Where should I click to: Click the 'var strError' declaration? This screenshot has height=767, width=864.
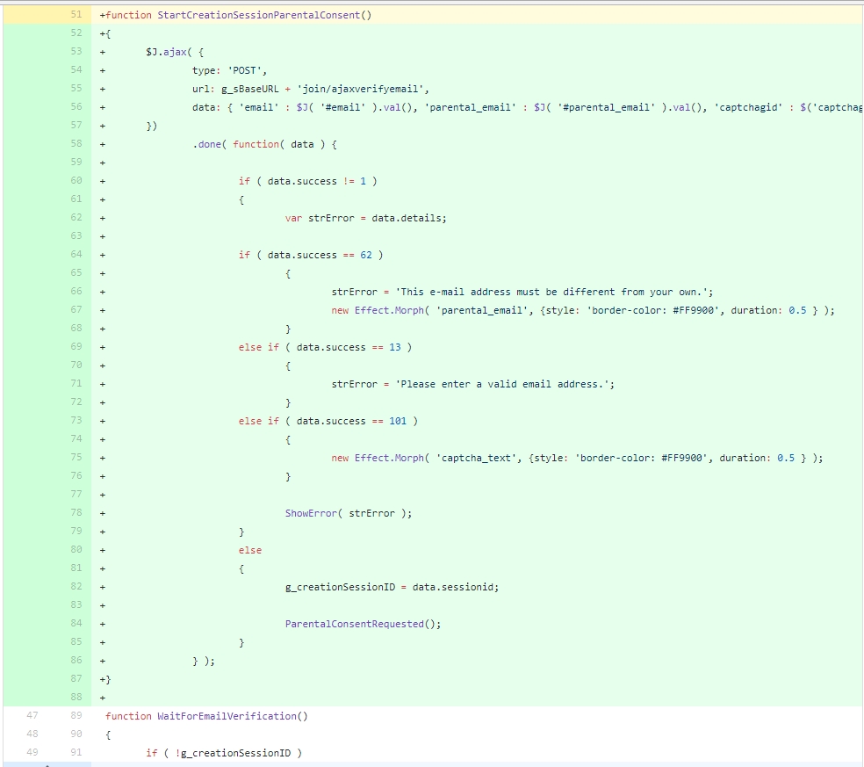pos(320,219)
